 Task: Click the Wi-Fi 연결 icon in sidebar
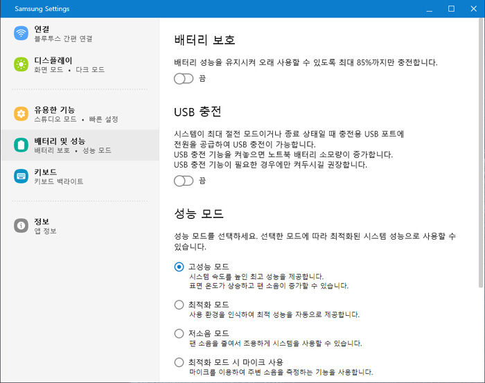tap(21, 33)
